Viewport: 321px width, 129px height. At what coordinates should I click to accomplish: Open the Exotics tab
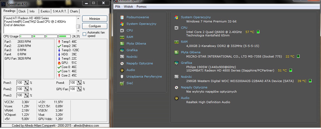click(45, 11)
